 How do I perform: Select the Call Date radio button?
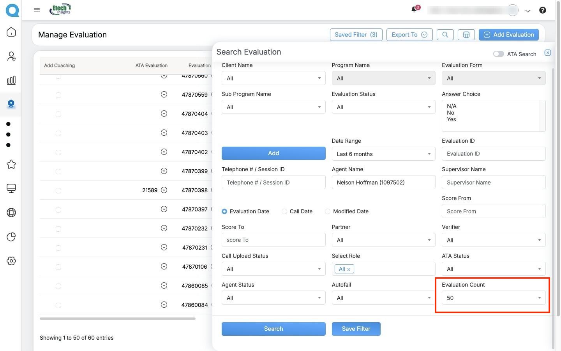coord(284,211)
